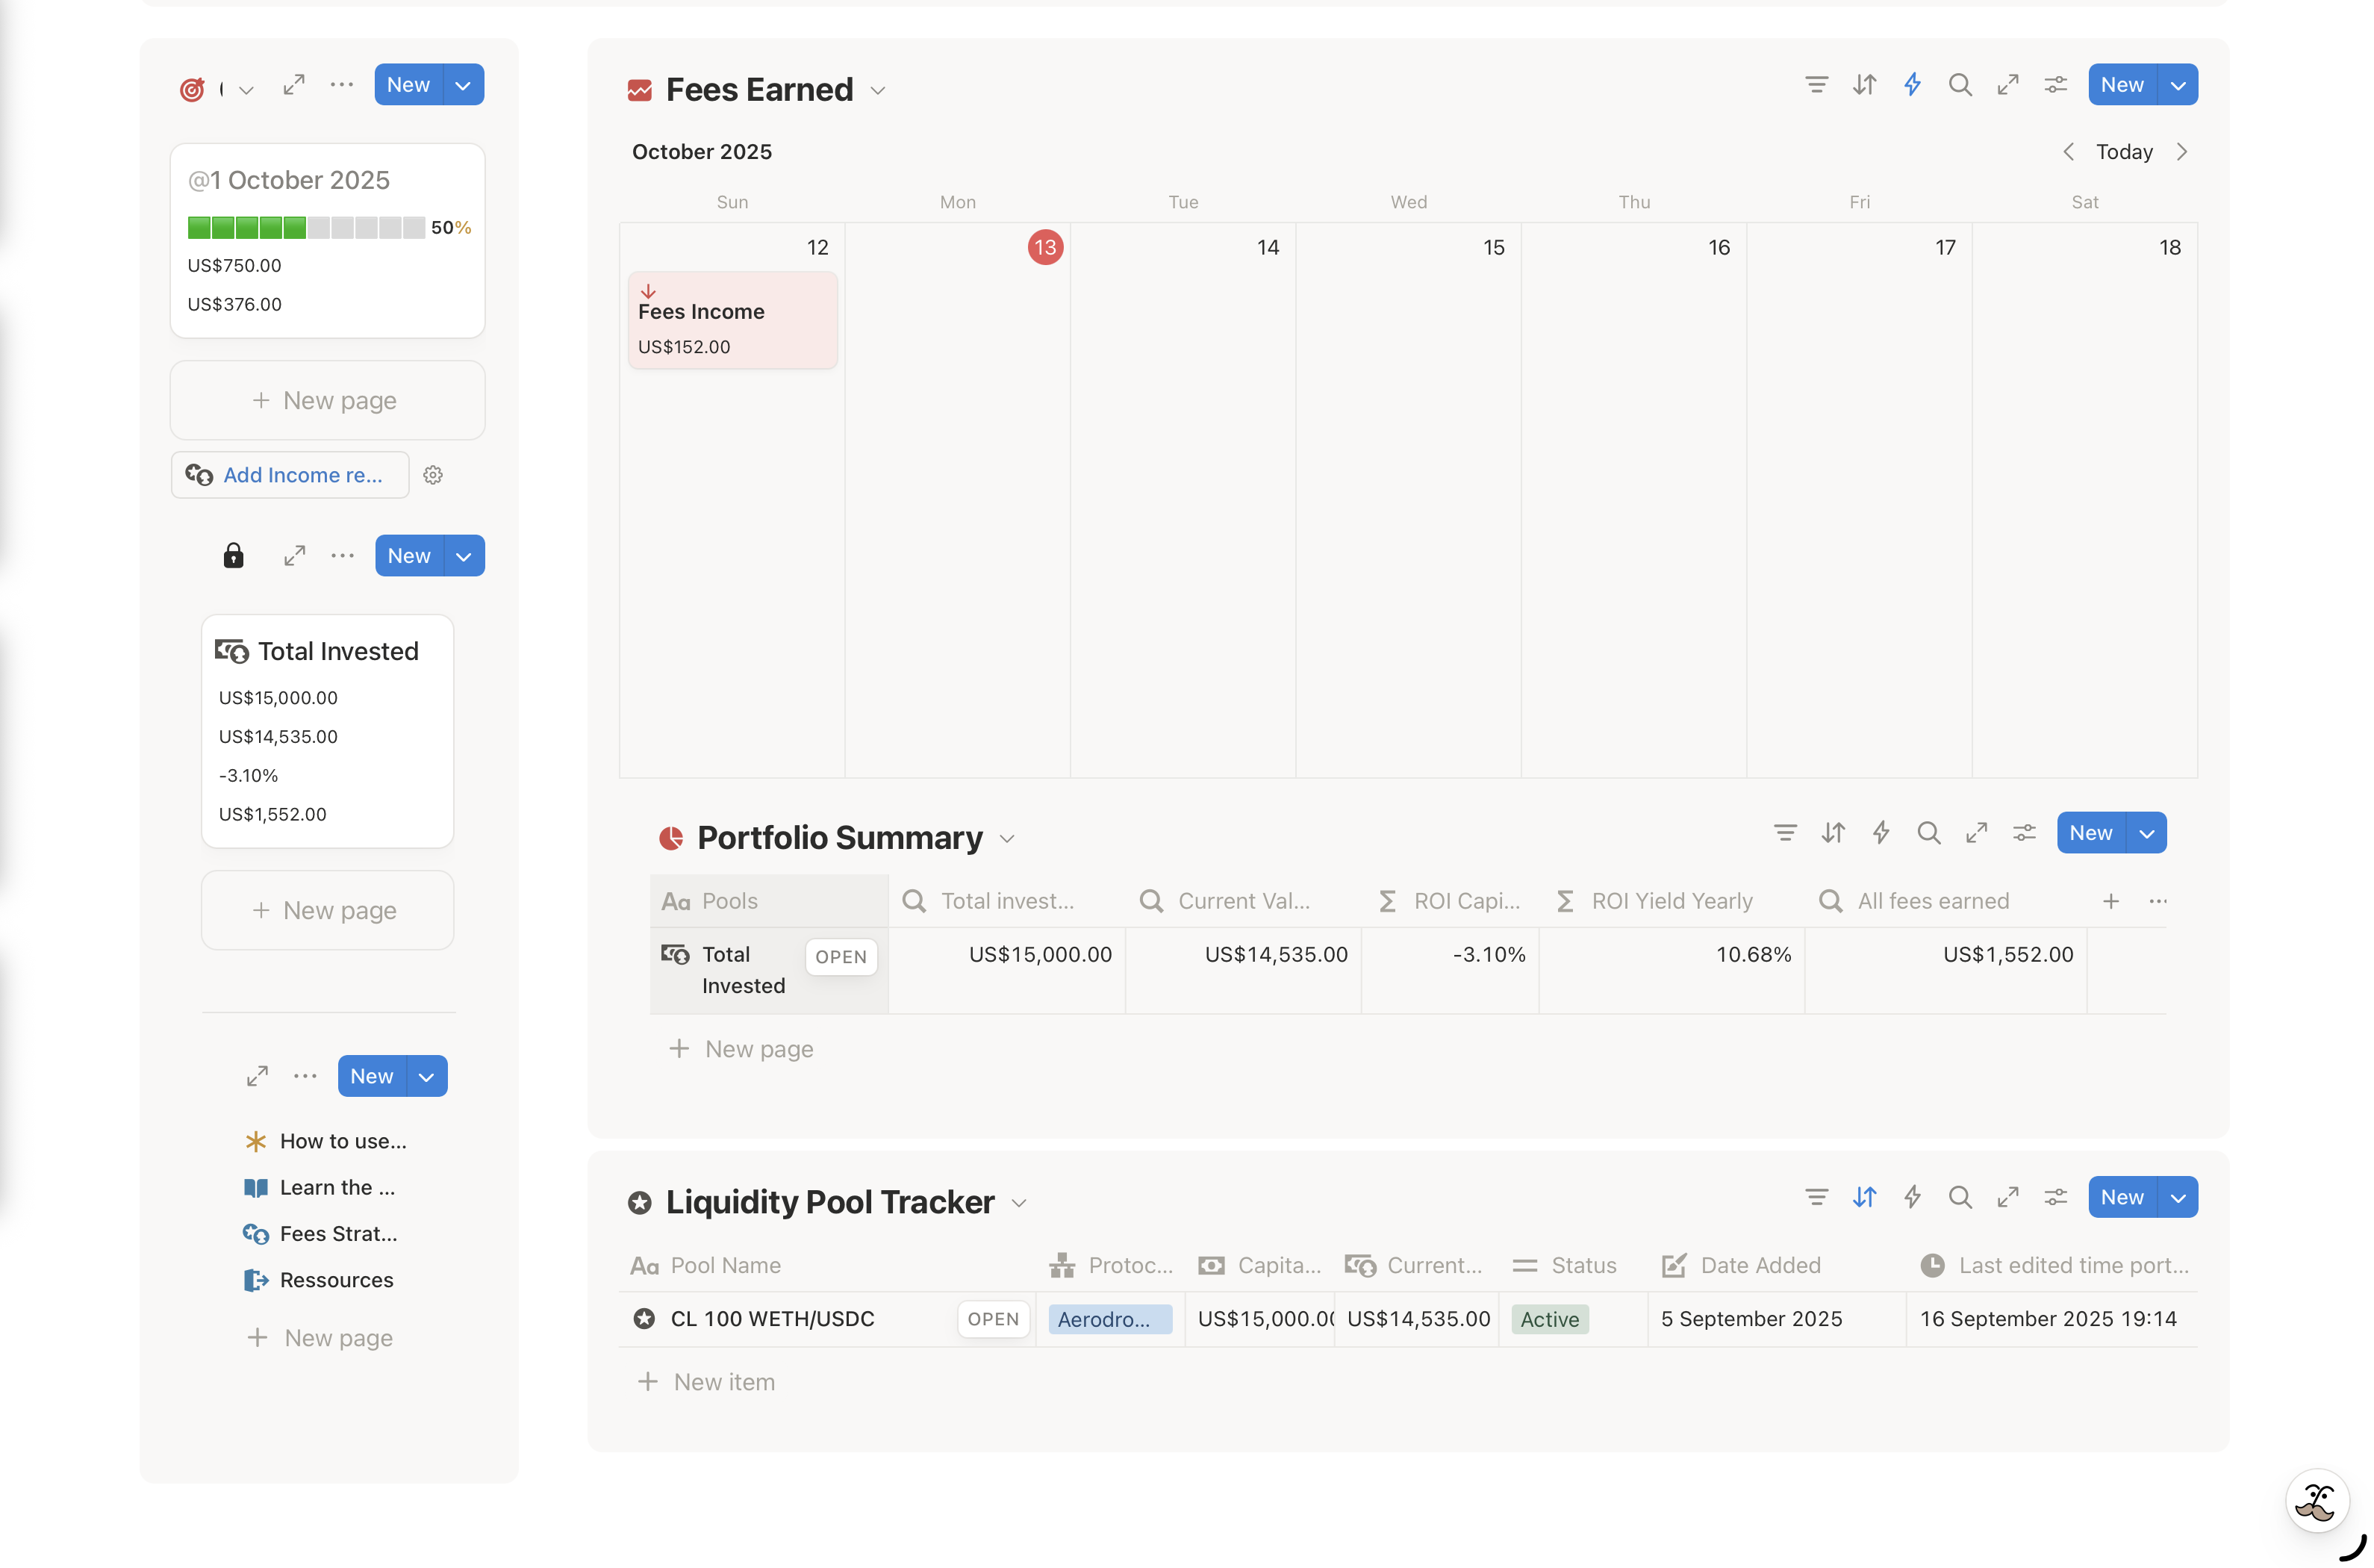Open Total Invested gallery card
The height and width of the screenshot is (1568, 2374).
[x=328, y=731]
